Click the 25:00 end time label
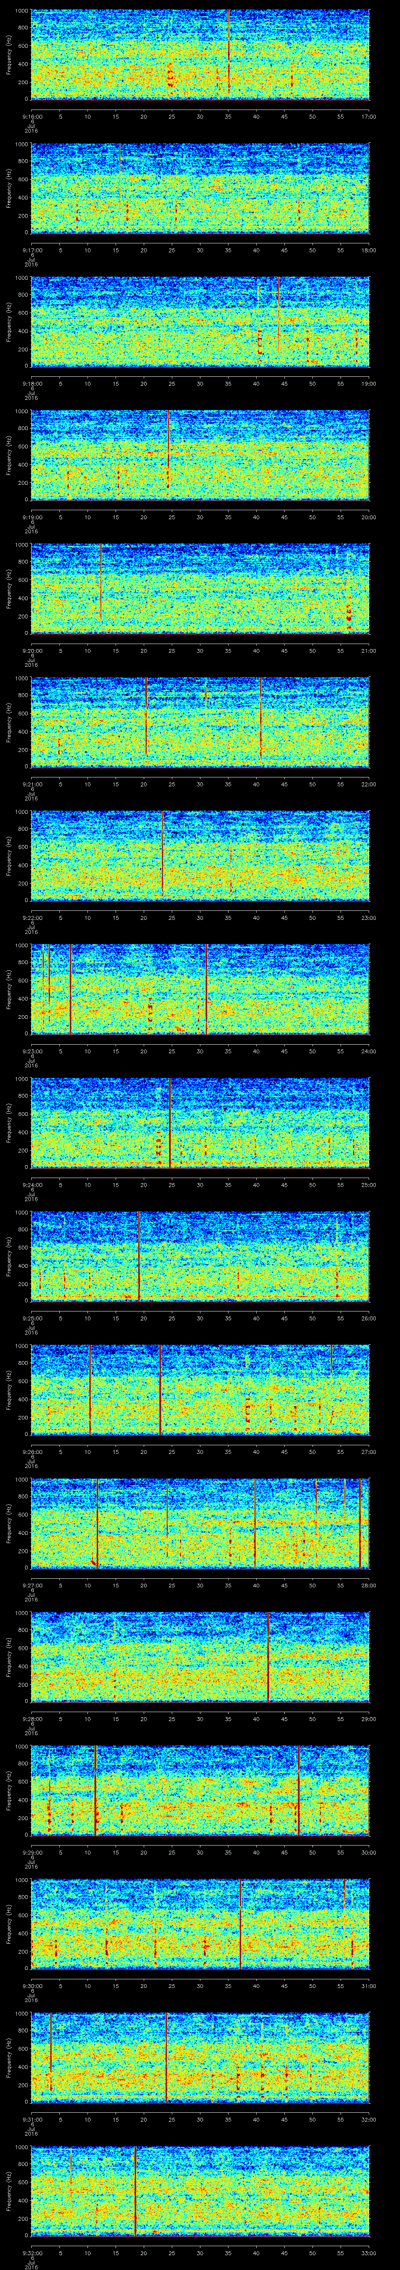 tap(369, 1184)
